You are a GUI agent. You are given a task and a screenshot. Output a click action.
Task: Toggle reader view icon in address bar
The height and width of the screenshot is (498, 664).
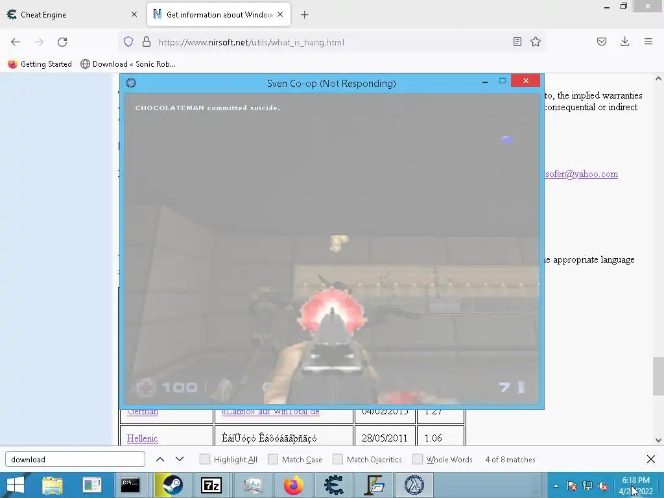pos(517,41)
